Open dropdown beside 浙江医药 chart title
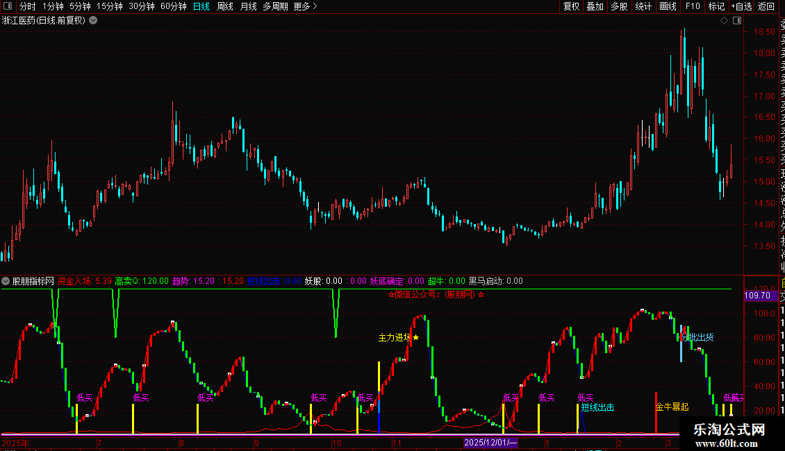This screenshot has width=785, height=451. (93, 20)
